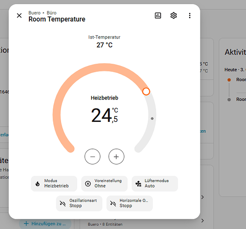
Task: Open the three-dot overflow menu
Action: pyautogui.click(x=190, y=16)
